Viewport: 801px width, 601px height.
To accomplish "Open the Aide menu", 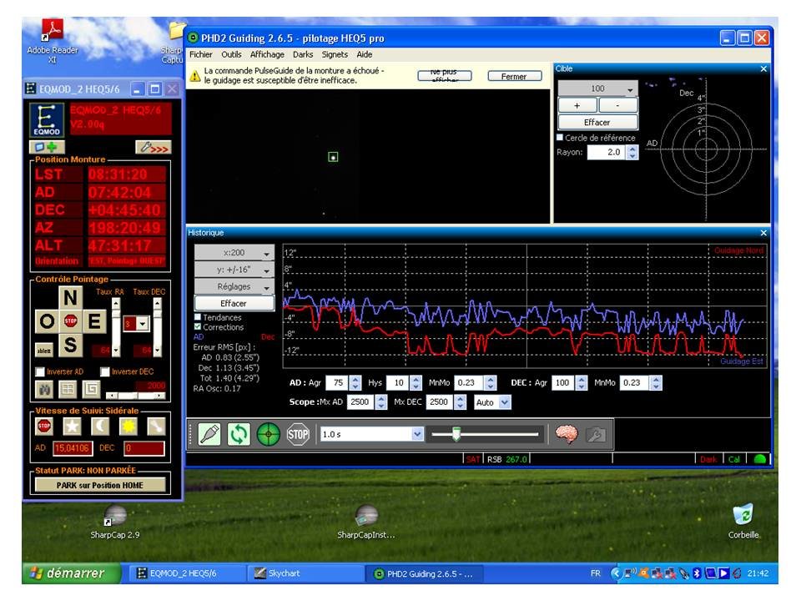I will (x=365, y=54).
